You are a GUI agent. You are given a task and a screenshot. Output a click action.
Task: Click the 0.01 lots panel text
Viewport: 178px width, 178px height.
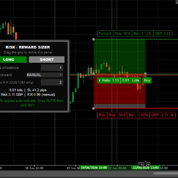[x=16, y=90]
